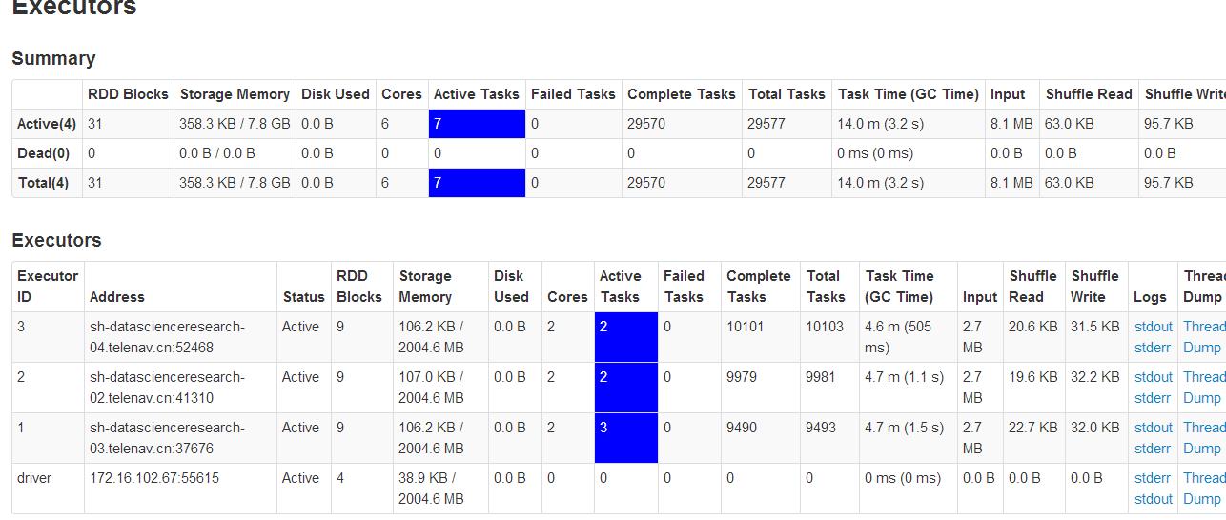Open stderr log for executor 3
This screenshot has width=1226, height=520.
coord(1153,348)
